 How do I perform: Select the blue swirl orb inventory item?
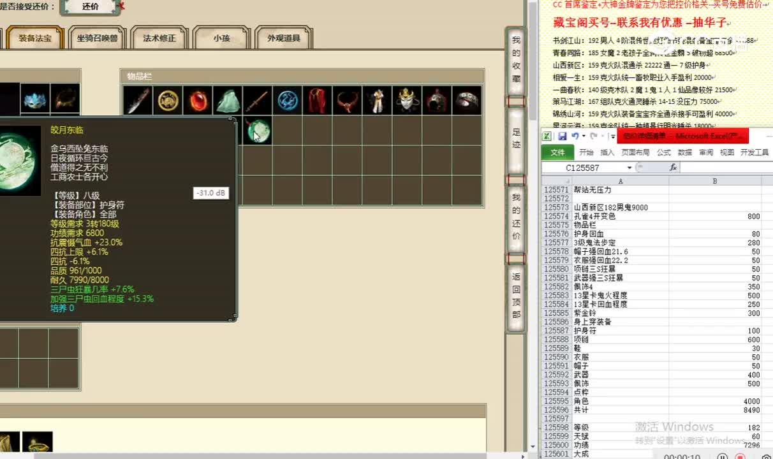(288, 100)
